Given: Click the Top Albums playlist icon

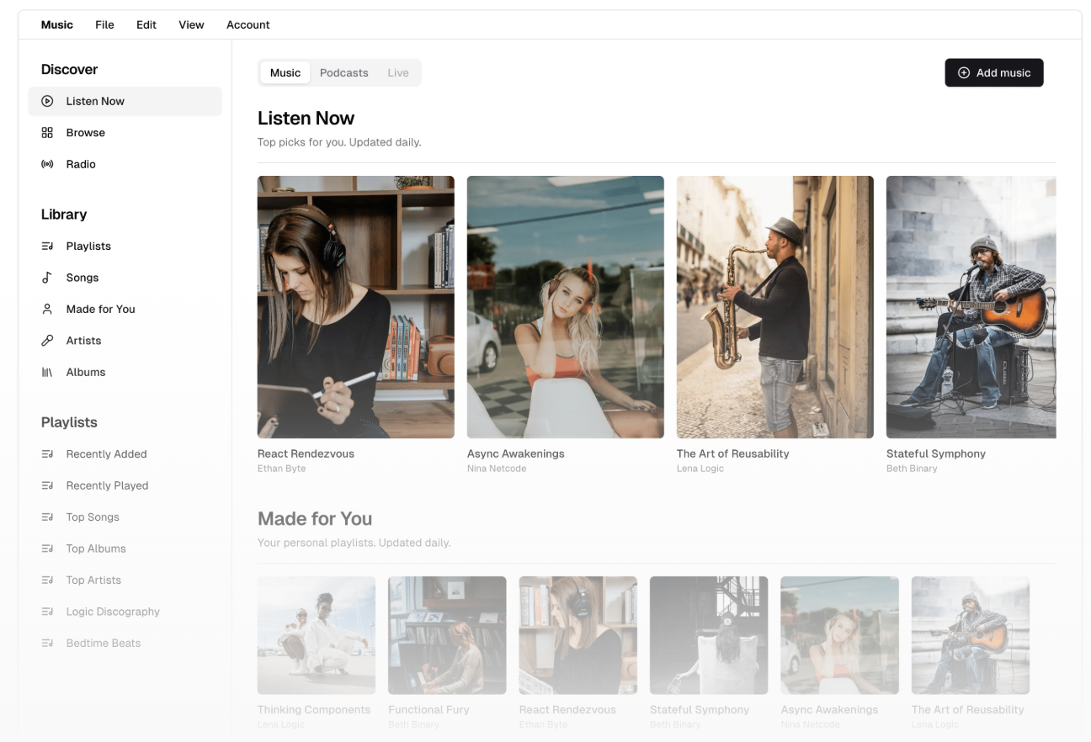Looking at the screenshot, I should pos(47,549).
